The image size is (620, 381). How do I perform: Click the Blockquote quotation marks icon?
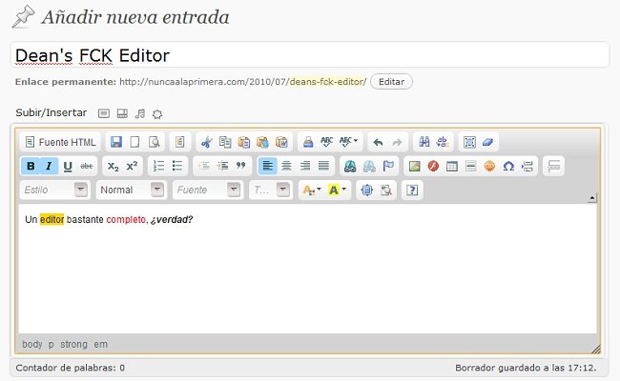(x=240, y=166)
